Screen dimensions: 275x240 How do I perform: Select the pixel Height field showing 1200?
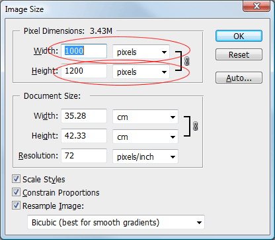pos(84,71)
